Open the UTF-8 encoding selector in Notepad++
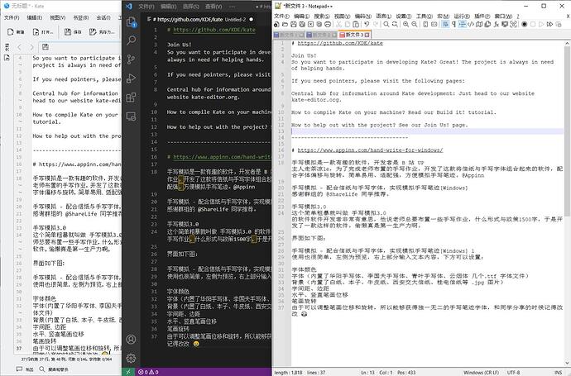571x376 pixels. 515,371
